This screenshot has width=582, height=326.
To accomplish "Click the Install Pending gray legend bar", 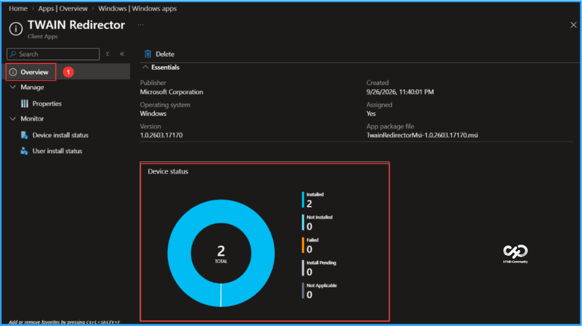I will click(303, 268).
